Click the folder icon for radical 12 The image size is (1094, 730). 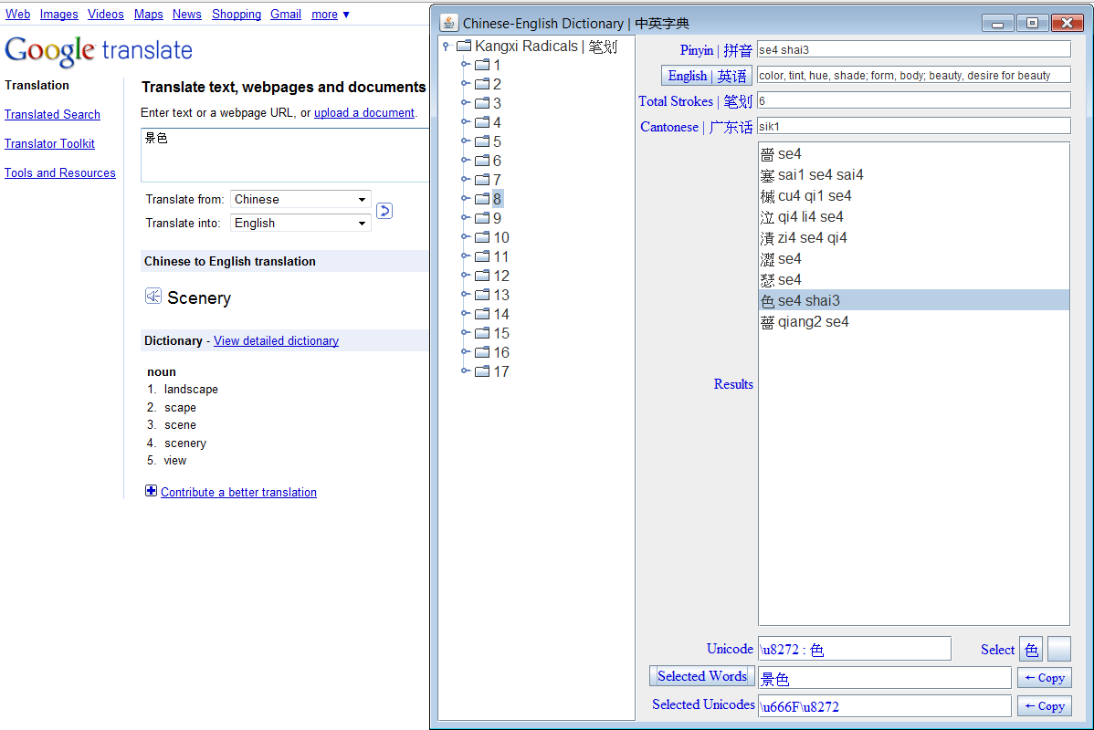pyautogui.click(x=482, y=276)
